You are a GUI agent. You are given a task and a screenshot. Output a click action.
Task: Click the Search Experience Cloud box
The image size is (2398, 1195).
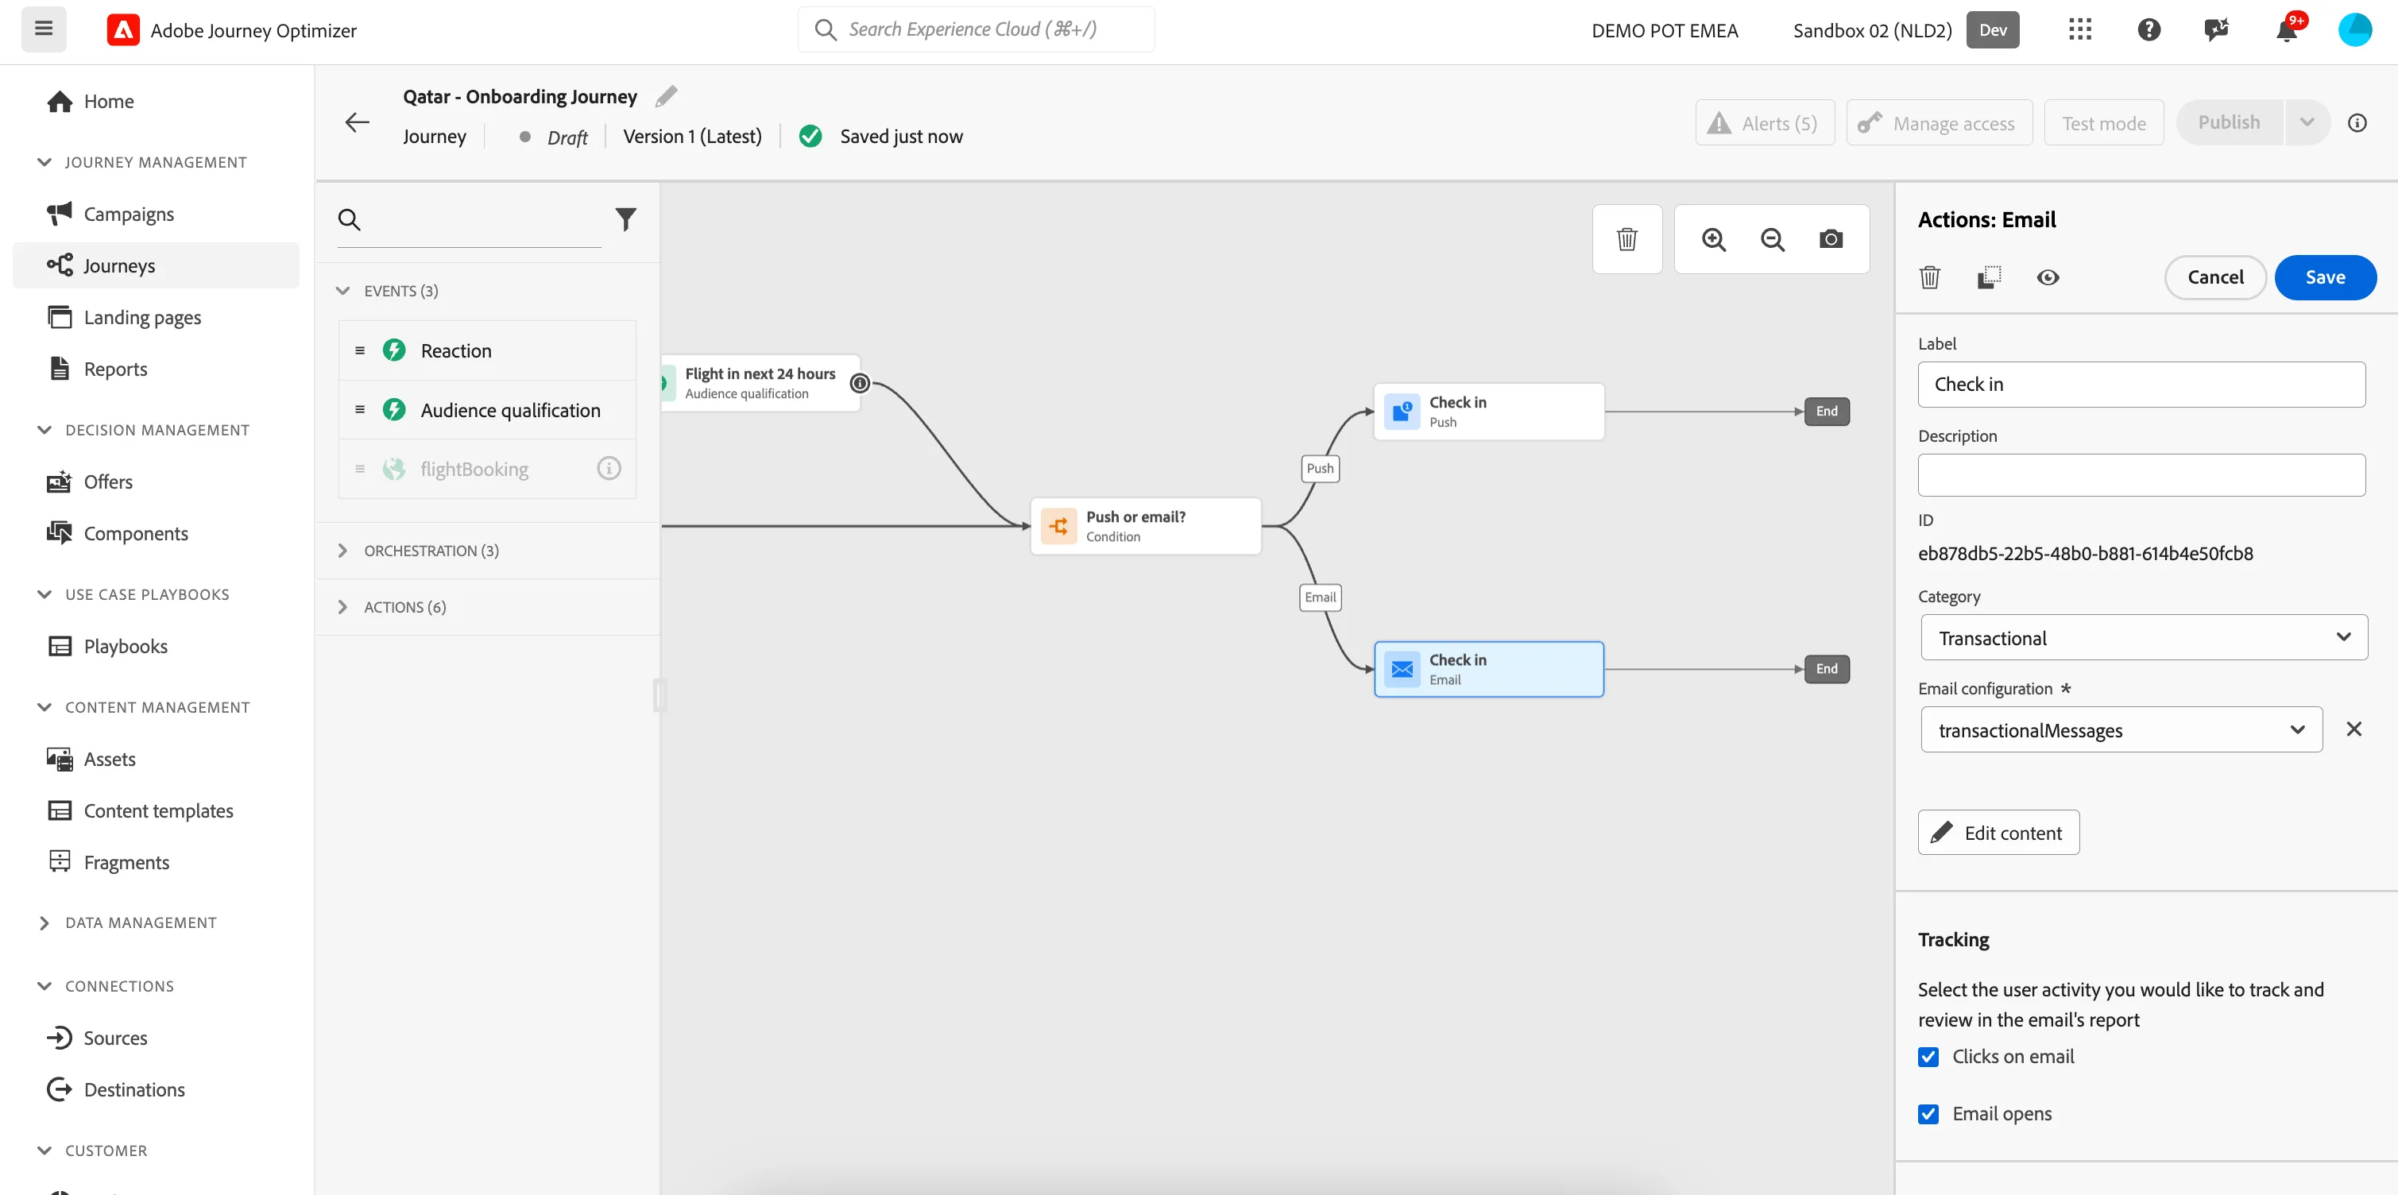coord(976,29)
